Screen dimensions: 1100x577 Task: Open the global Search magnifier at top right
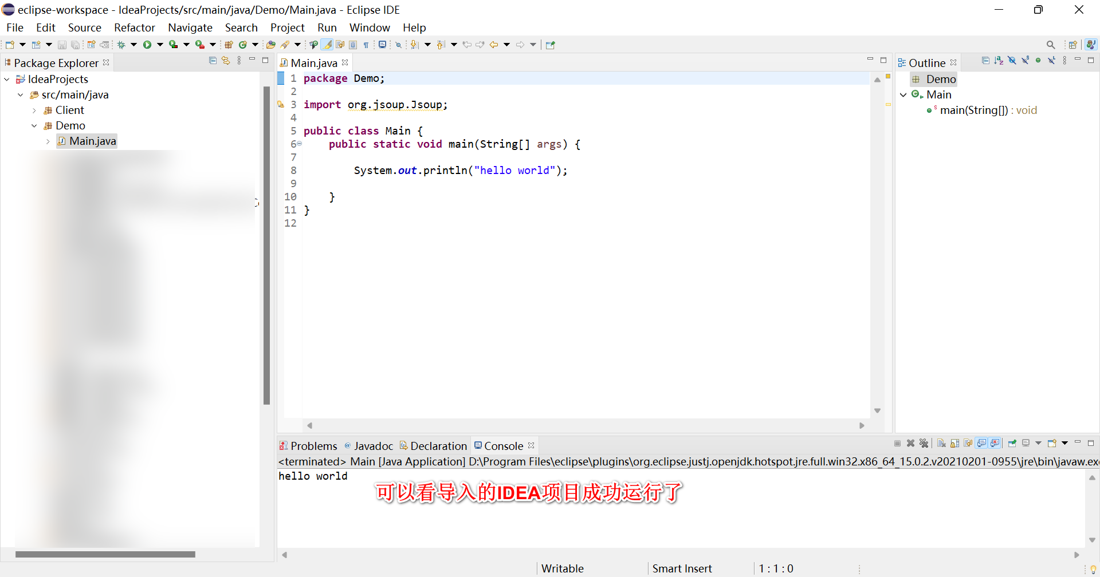(1051, 45)
